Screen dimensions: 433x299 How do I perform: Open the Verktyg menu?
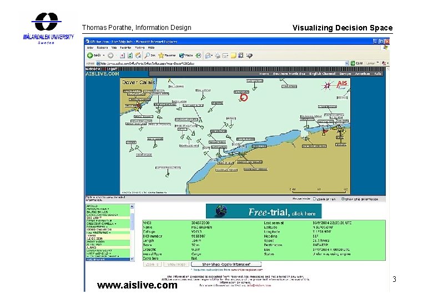140,48
